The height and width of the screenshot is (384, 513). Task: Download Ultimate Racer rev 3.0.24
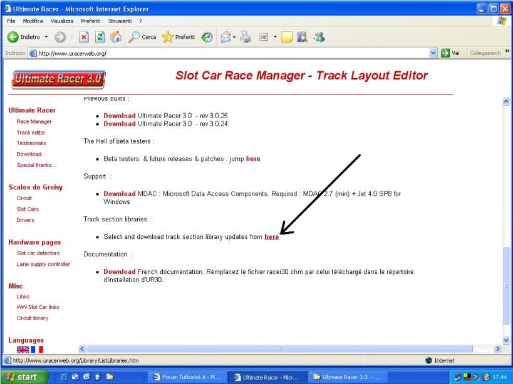pyautogui.click(x=120, y=124)
